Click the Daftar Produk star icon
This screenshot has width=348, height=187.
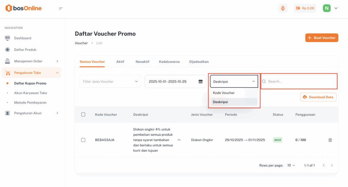point(7,50)
